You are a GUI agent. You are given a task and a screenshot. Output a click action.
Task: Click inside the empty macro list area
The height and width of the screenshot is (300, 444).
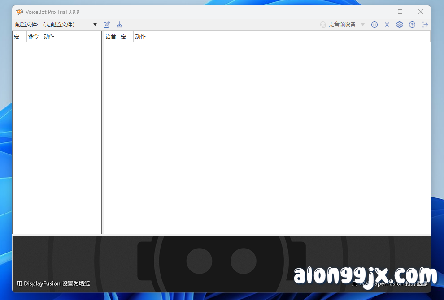pos(57,134)
